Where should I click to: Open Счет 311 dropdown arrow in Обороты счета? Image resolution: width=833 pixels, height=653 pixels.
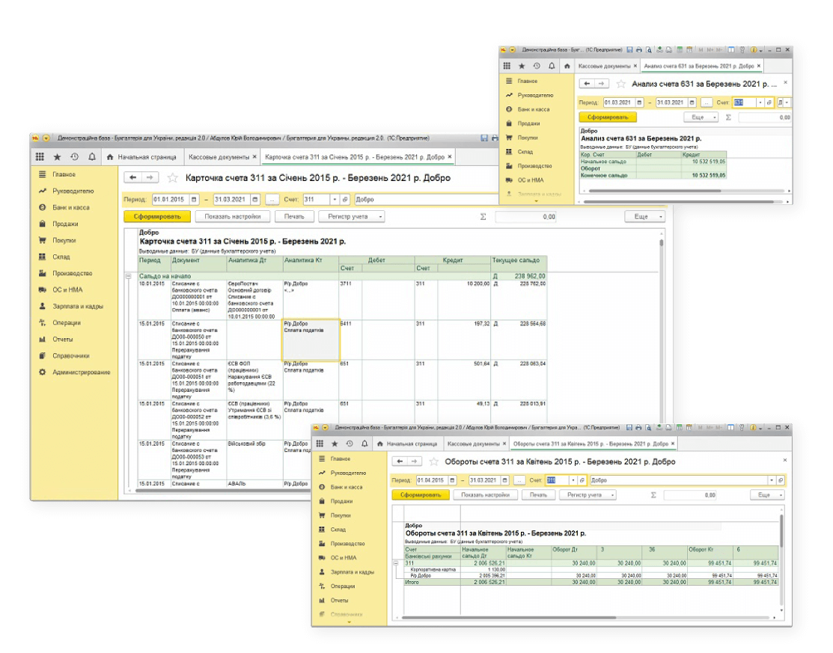tap(573, 480)
